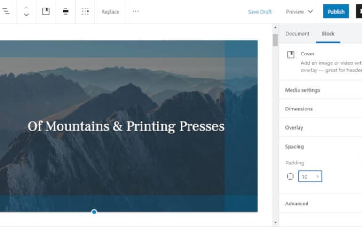Move the block down with the down arrow
Screen dimensions: 362x235
pos(26,15)
